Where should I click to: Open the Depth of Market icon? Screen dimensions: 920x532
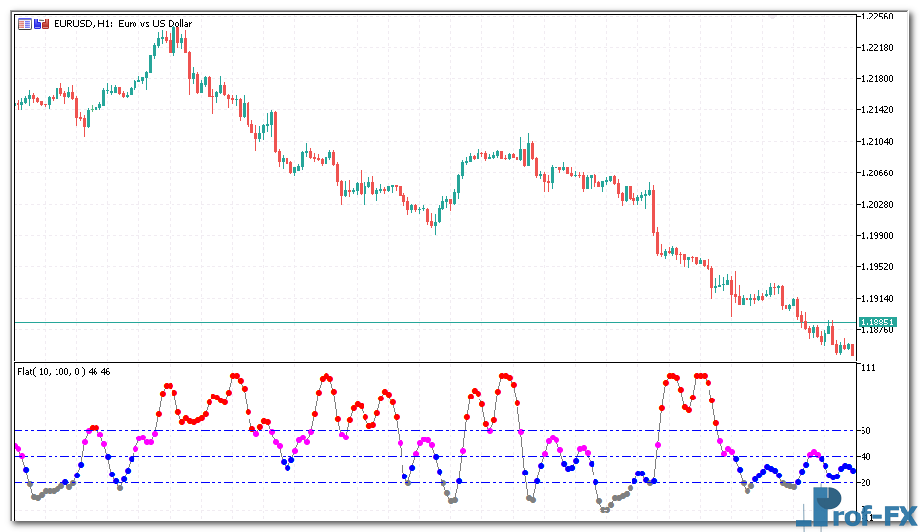(41, 24)
